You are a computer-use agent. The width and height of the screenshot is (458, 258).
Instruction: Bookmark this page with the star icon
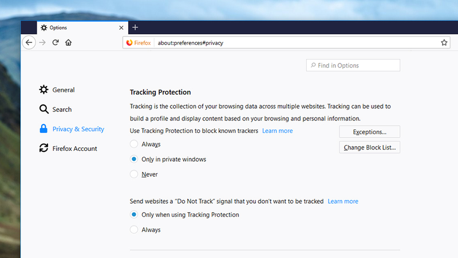444,42
